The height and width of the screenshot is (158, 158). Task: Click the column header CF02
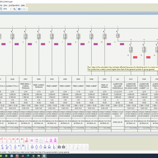pos(144,79)
